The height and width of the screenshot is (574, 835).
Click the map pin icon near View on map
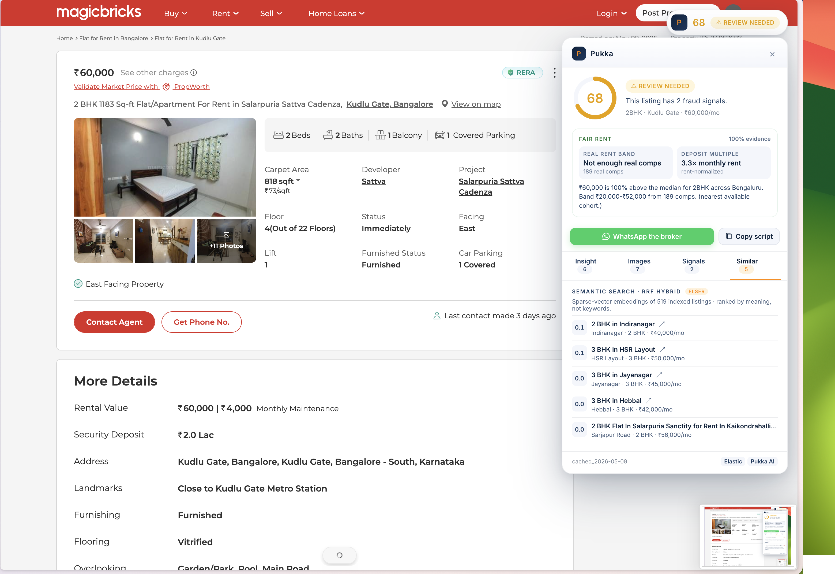[x=445, y=104]
